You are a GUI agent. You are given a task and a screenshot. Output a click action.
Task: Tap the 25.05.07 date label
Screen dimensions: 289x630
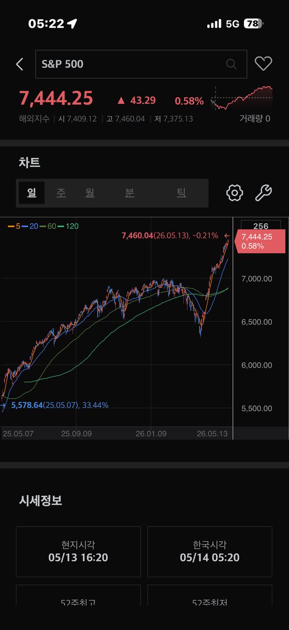(18, 434)
